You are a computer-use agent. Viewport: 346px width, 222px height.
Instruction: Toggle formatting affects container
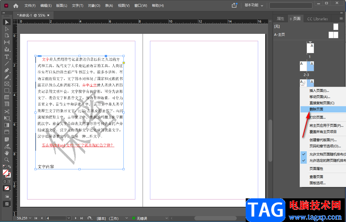[x=5, y=181]
